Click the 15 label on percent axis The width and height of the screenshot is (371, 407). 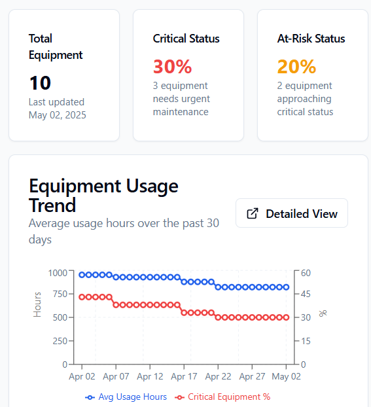pos(306,341)
